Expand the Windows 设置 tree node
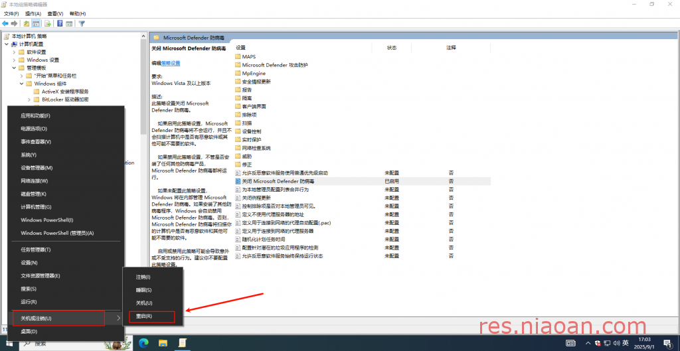 pyautogui.click(x=15, y=60)
